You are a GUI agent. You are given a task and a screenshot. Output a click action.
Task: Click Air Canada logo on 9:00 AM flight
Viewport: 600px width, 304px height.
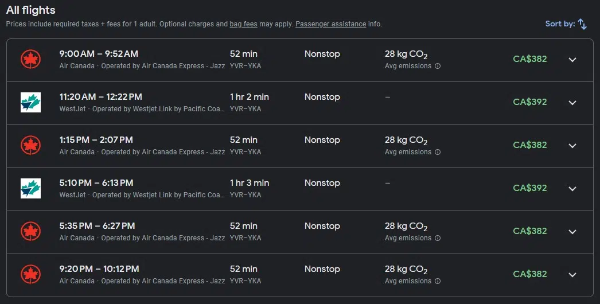coord(30,60)
